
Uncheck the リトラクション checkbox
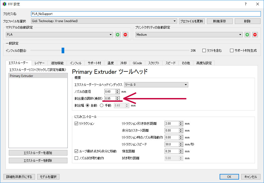(76, 124)
